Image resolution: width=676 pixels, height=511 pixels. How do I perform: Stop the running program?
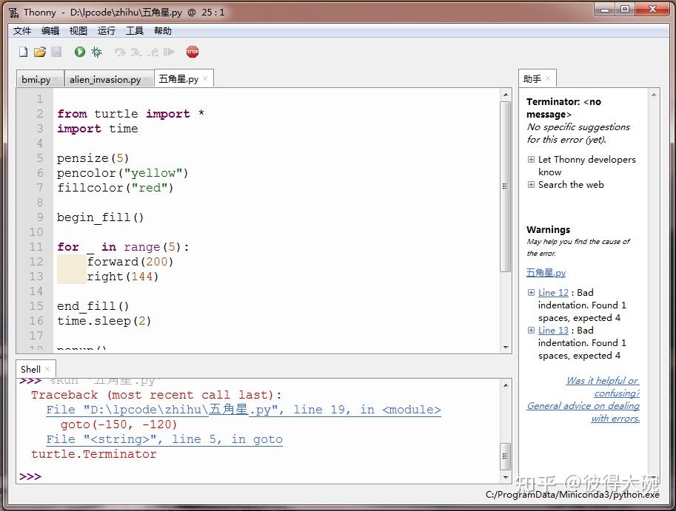[192, 51]
